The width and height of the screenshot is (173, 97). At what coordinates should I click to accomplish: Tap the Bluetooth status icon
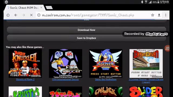point(142,2)
